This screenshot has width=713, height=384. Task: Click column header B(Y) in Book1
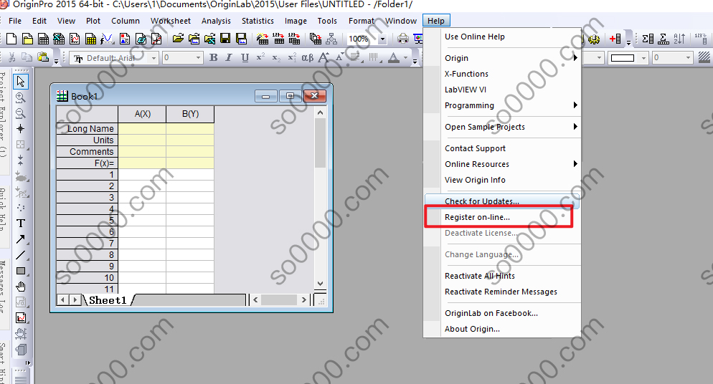point(190,114)
